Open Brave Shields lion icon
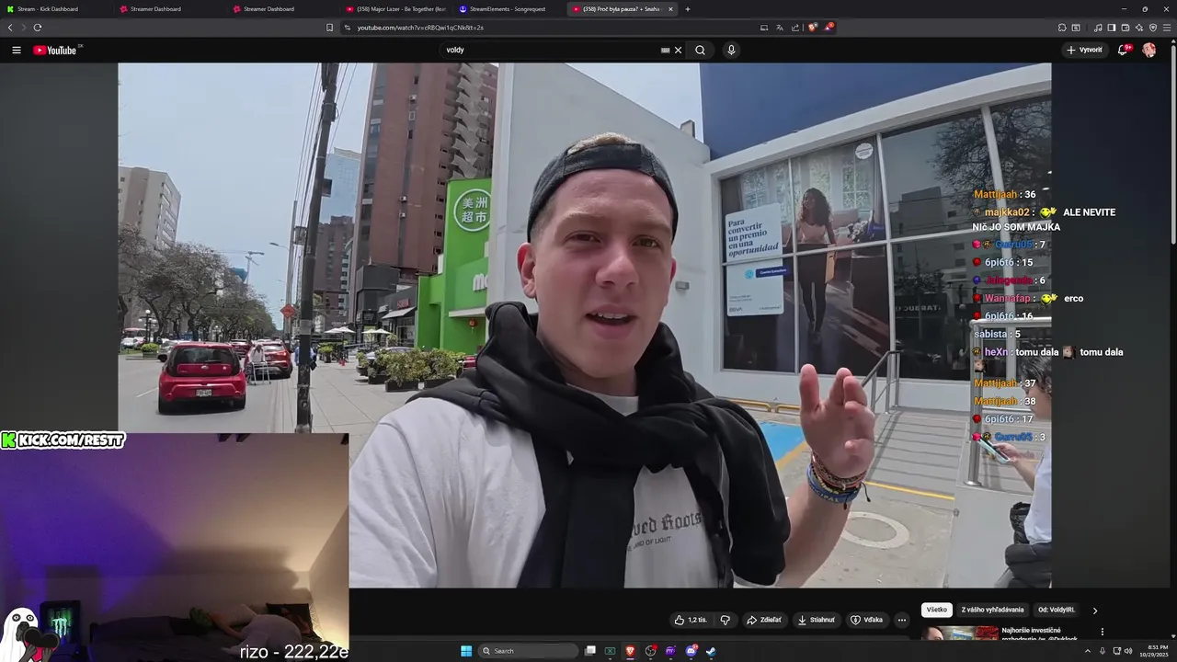1177x662 pixels. (x=813, y=28)
